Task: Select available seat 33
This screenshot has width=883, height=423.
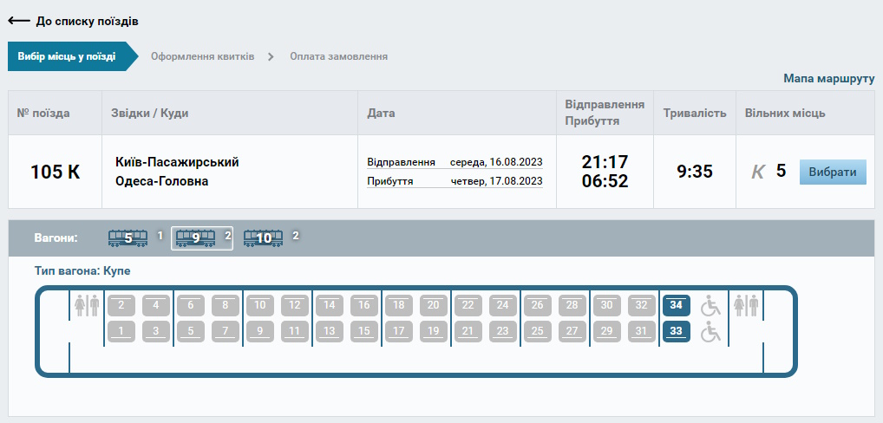Action: coord(676,331)
